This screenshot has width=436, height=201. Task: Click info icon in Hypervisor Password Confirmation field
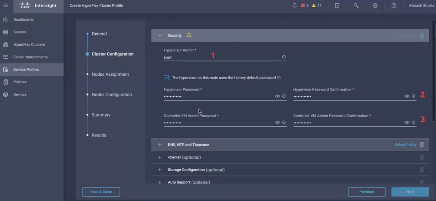tap(413, 96)
